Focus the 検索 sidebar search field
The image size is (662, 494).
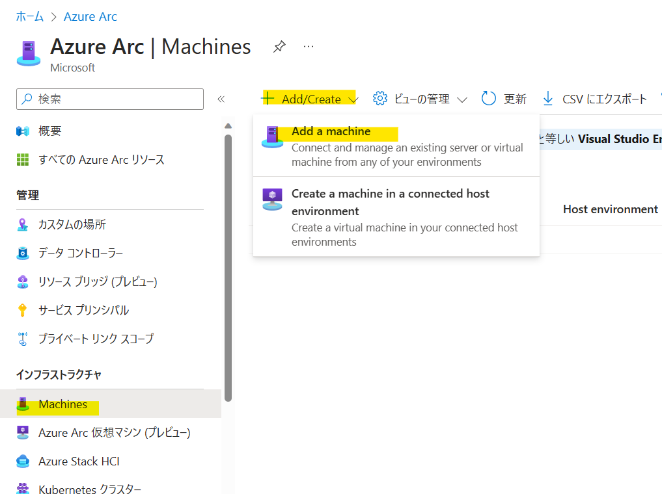point(110,99)
